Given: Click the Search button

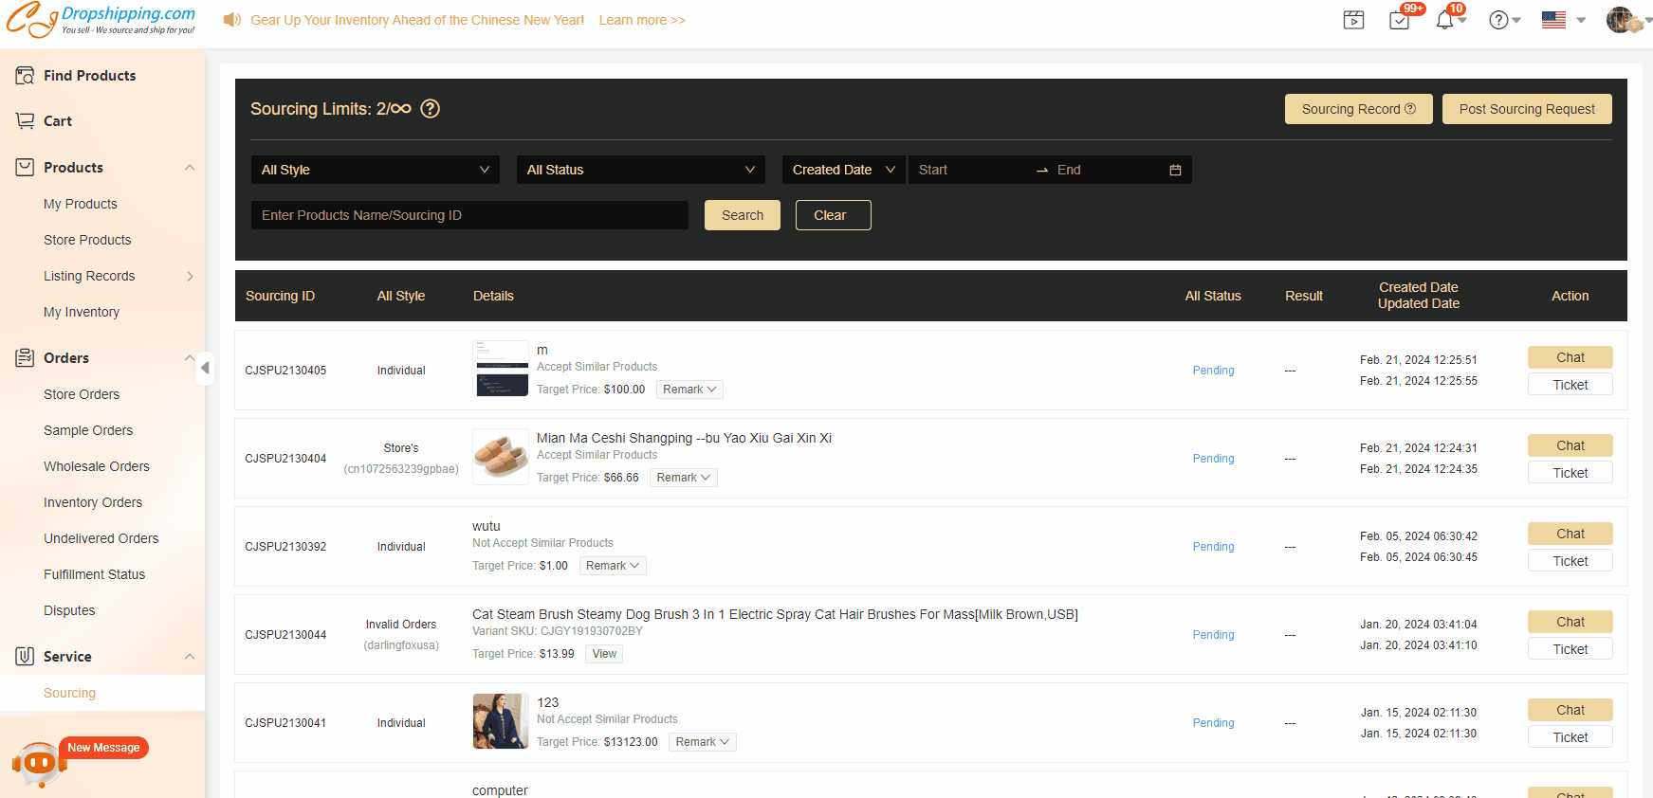Looking at the screenshot, I should pyautogui.click(x=742, y=215).
